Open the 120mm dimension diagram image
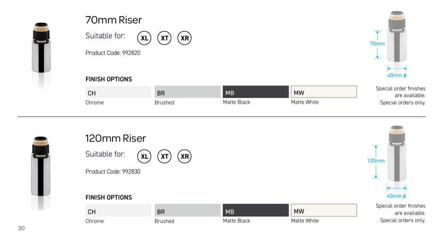The image size is (446, 241). (x=391, y=162)
